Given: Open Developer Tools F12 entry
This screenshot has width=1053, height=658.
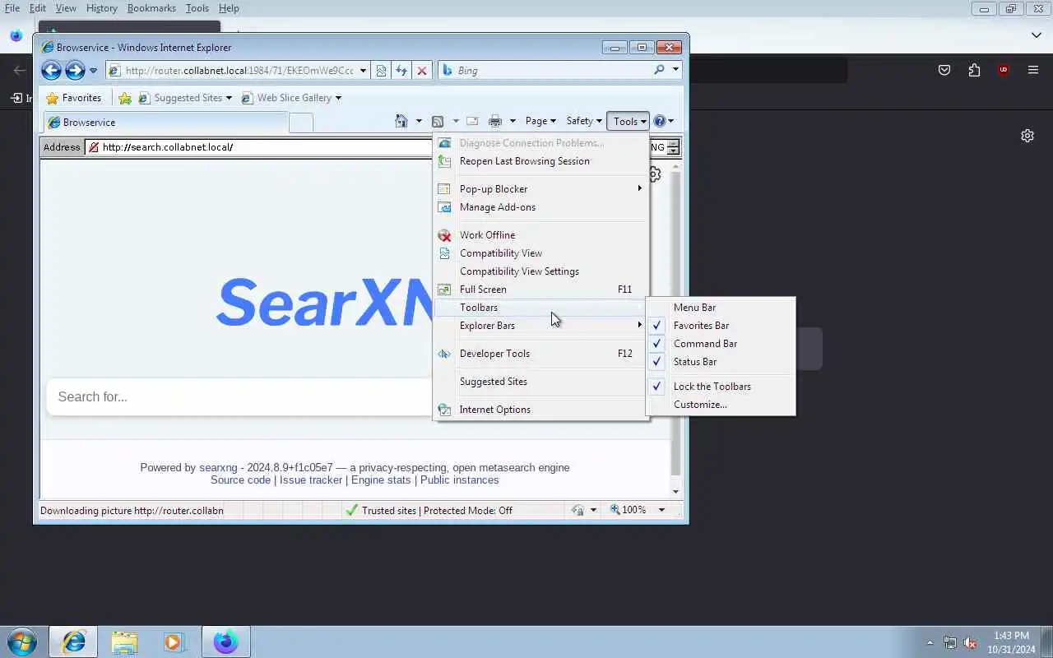Looking at the screenshot, I should coord(541,354).
